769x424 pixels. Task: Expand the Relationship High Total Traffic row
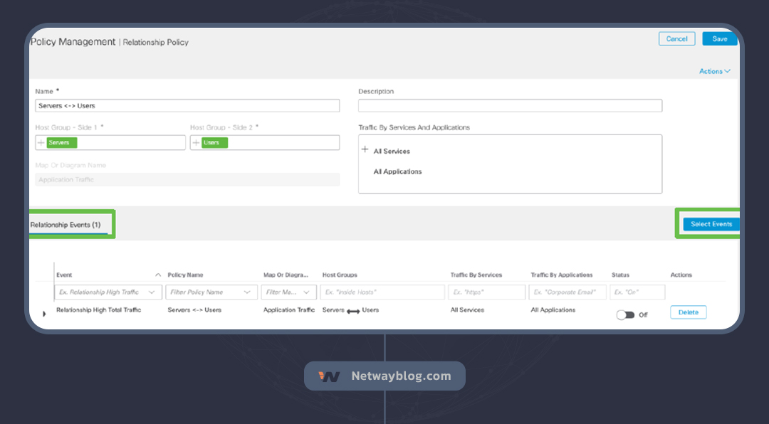pos(44,314)
